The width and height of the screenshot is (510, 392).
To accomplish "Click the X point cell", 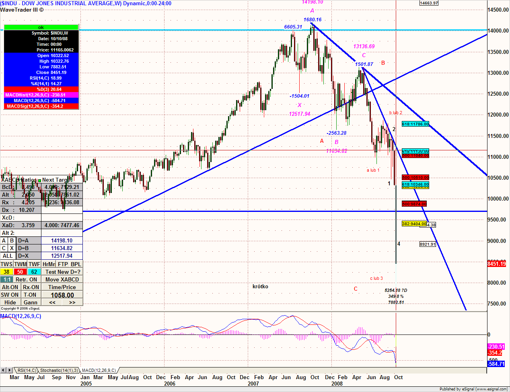I will pos(12,248).
